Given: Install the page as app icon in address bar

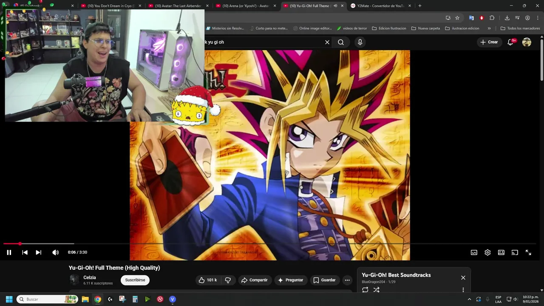Looking at the screenshot, I should pyautogui.click(x=448, y=18).
